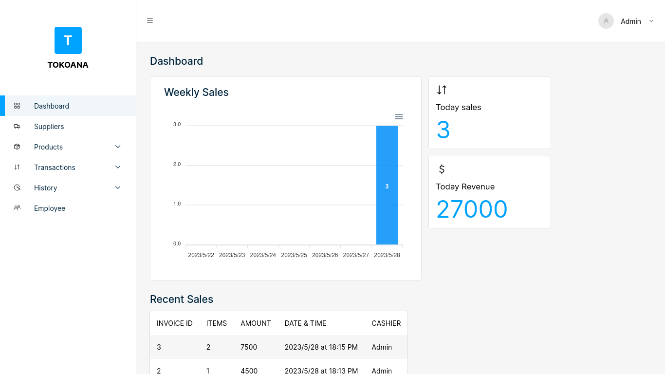Open the Employee menu item
The image size is (665, 374).
50,208
